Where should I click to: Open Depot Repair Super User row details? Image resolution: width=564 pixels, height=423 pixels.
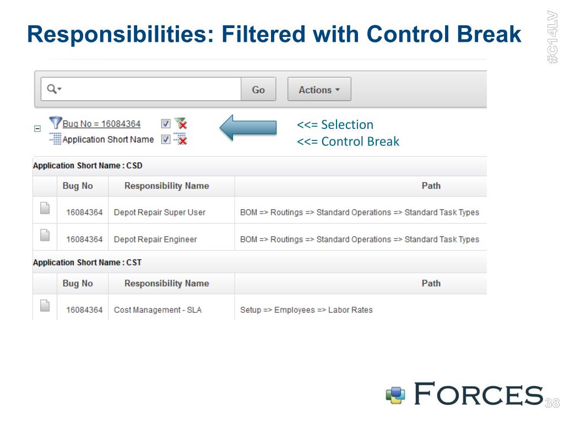(x=45, y=208)
